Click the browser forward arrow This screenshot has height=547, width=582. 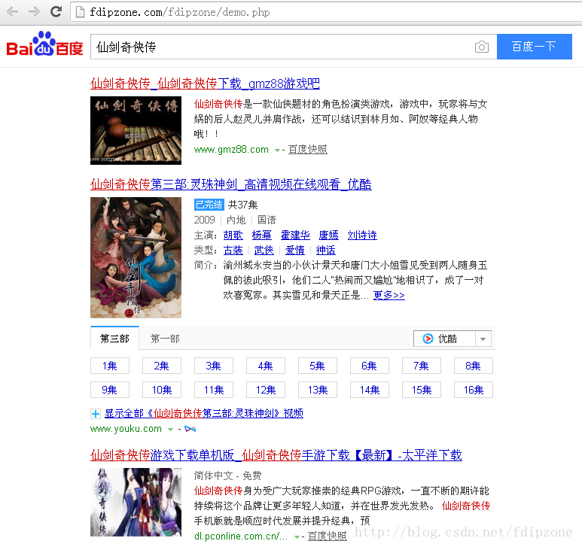(34, 12)
